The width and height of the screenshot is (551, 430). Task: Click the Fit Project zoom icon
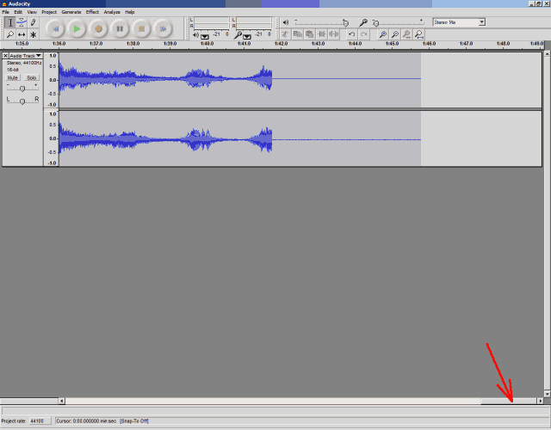coord(418,35)
